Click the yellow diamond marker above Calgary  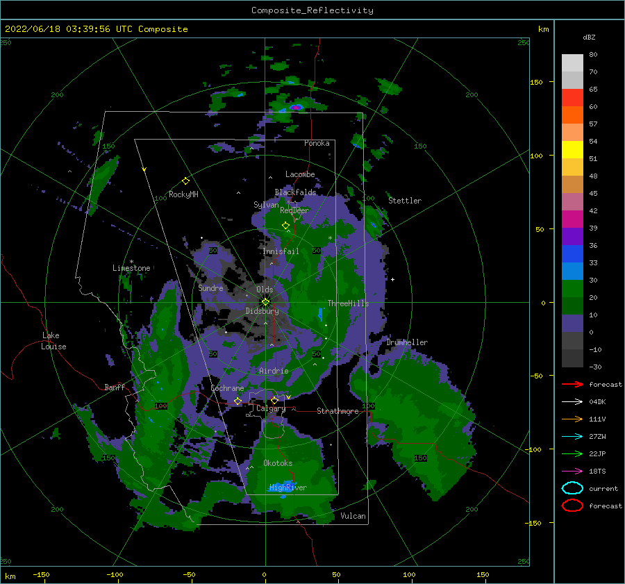[x=274, y=400]
